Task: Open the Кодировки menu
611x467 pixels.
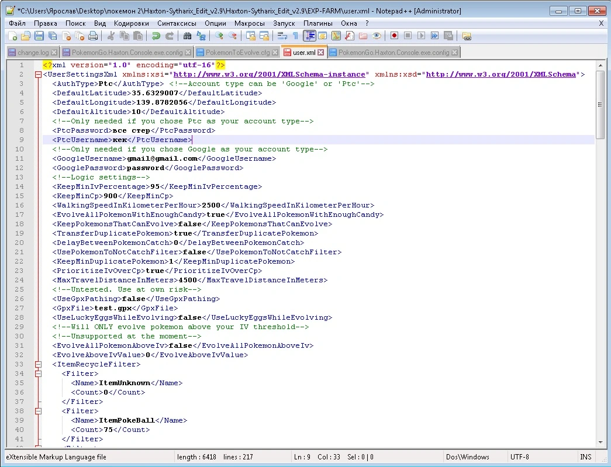Action: 132,23
